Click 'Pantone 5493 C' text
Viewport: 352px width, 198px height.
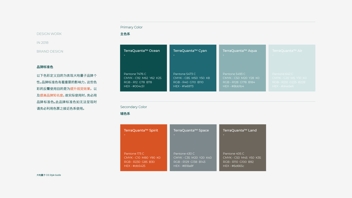tap(234, 74)
